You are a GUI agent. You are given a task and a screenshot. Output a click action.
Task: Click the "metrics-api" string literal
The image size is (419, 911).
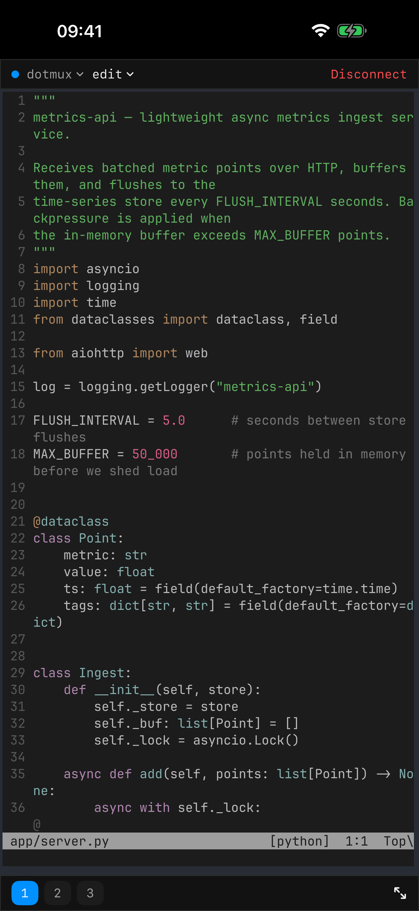tap(265, 387)
